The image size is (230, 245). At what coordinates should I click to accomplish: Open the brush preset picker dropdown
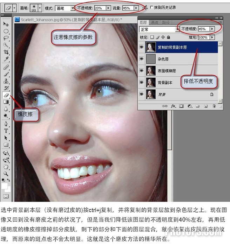[x=40, y=7]
